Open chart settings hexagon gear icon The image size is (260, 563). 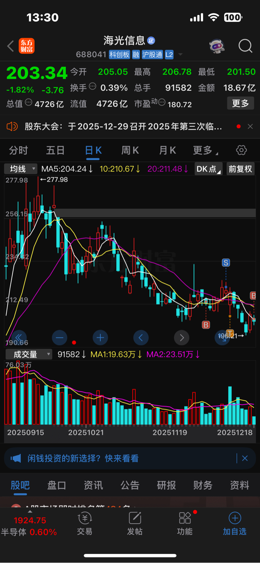click(x=241, y=150)
